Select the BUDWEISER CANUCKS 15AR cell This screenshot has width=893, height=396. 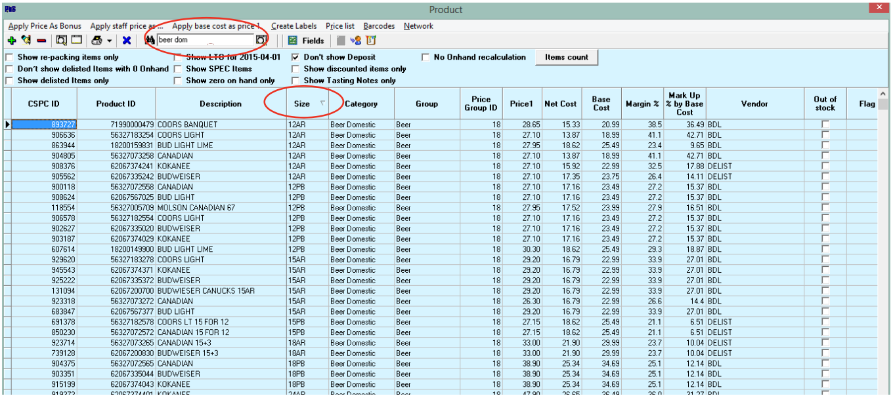pos(221,291)
